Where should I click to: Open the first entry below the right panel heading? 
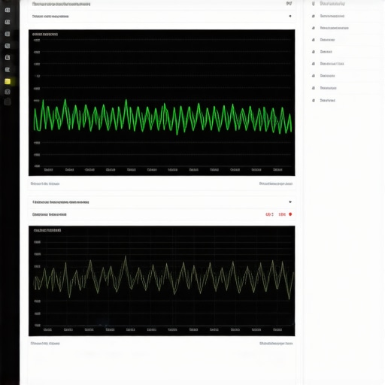332,16
